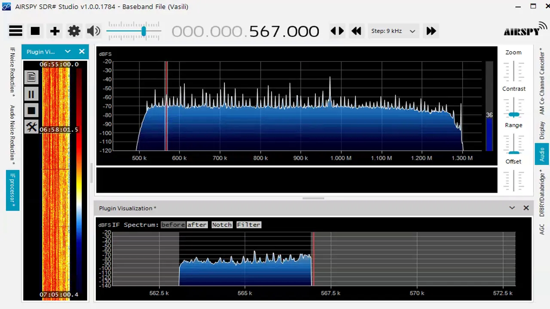Add a new slice with plus icon

(x=55, y=31)
